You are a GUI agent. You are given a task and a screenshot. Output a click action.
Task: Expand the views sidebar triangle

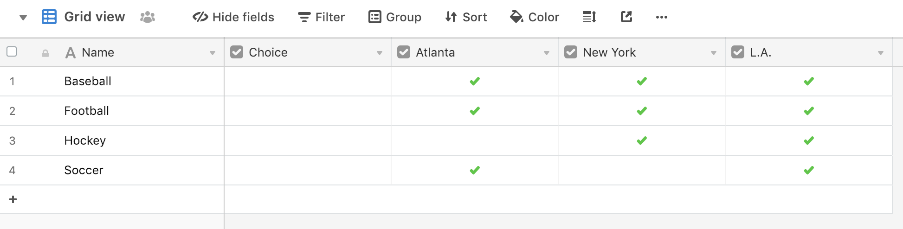pos(23,18)
